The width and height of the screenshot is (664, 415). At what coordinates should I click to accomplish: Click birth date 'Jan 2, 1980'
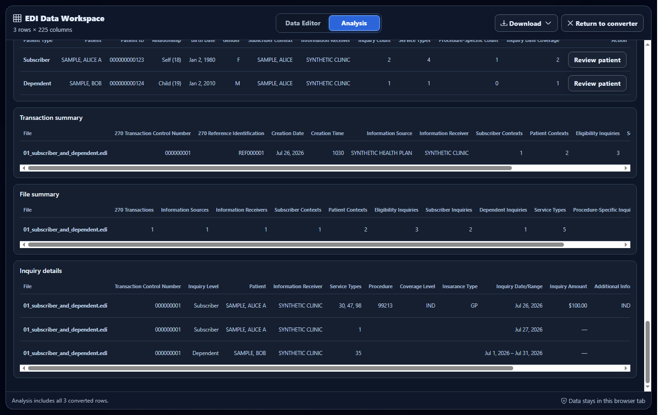point(202,60)
